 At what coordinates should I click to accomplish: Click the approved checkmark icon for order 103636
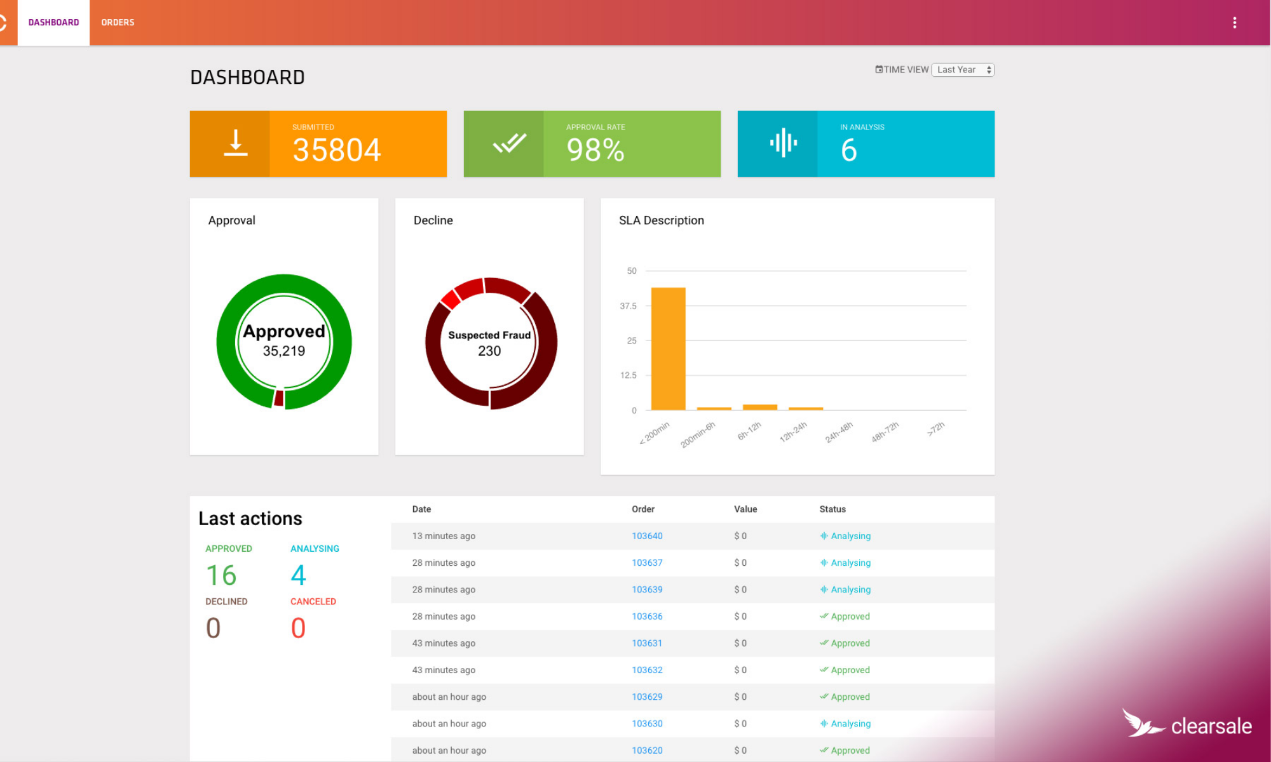(824, 616)
